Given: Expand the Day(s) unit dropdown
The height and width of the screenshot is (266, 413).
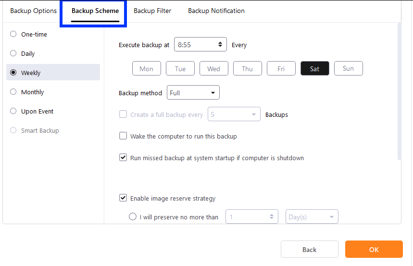Looking at the screenshot, I should (312, 217).
